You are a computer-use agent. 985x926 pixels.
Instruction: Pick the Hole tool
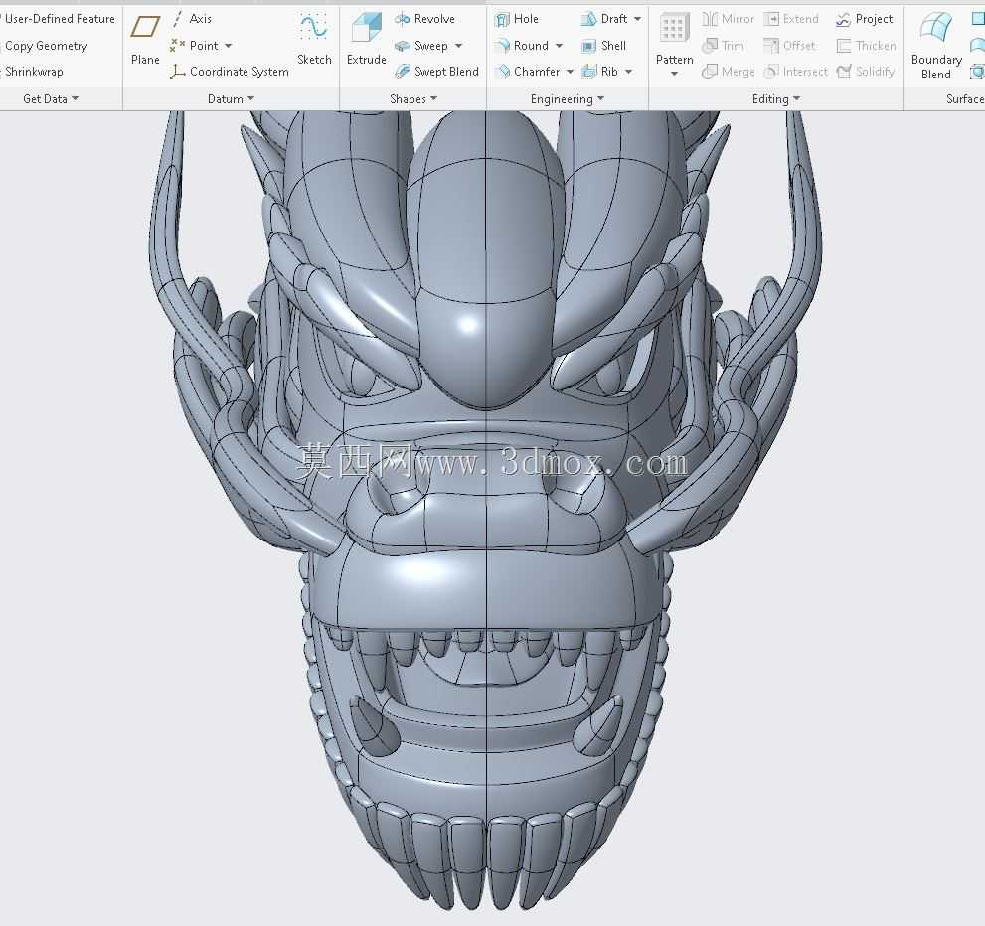click(x=517, y=19)
